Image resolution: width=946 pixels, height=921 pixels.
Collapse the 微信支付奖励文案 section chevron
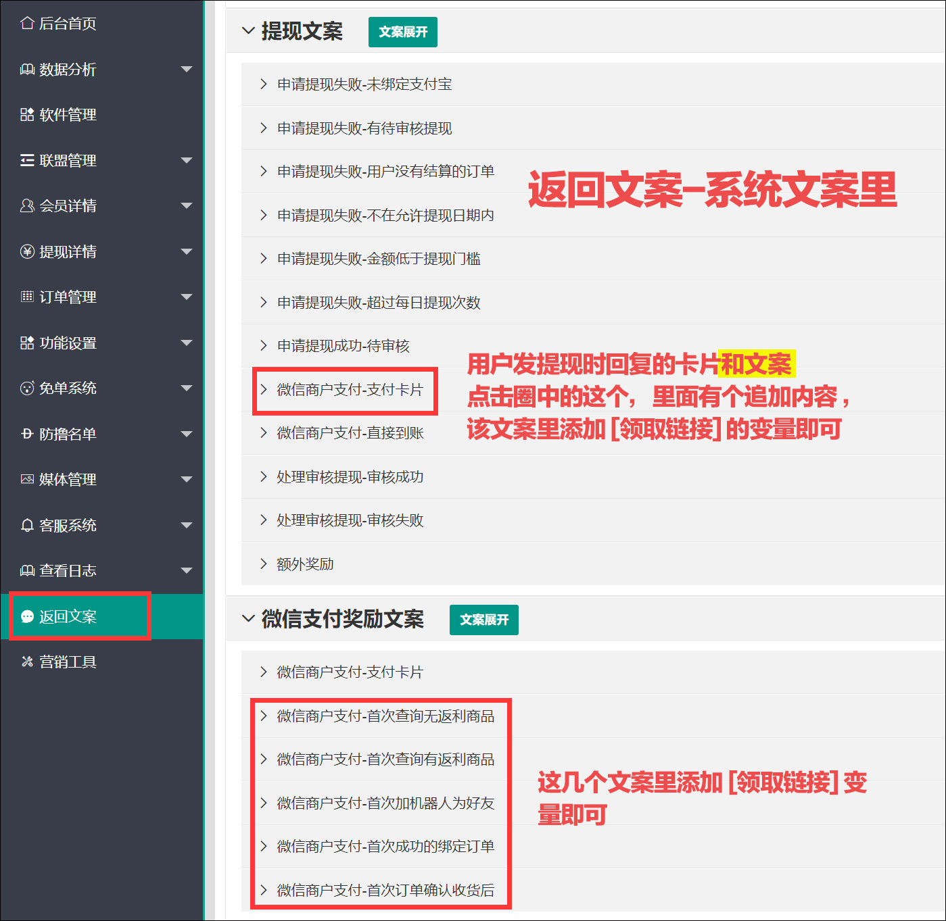click(x=248, y=618)
